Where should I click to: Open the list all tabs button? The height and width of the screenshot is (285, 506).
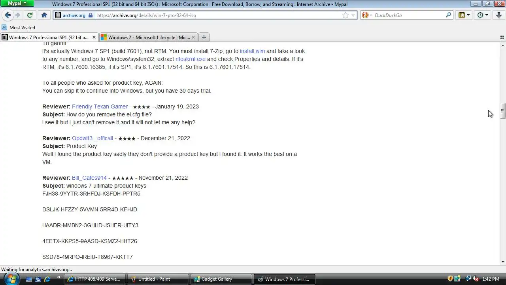502,37
